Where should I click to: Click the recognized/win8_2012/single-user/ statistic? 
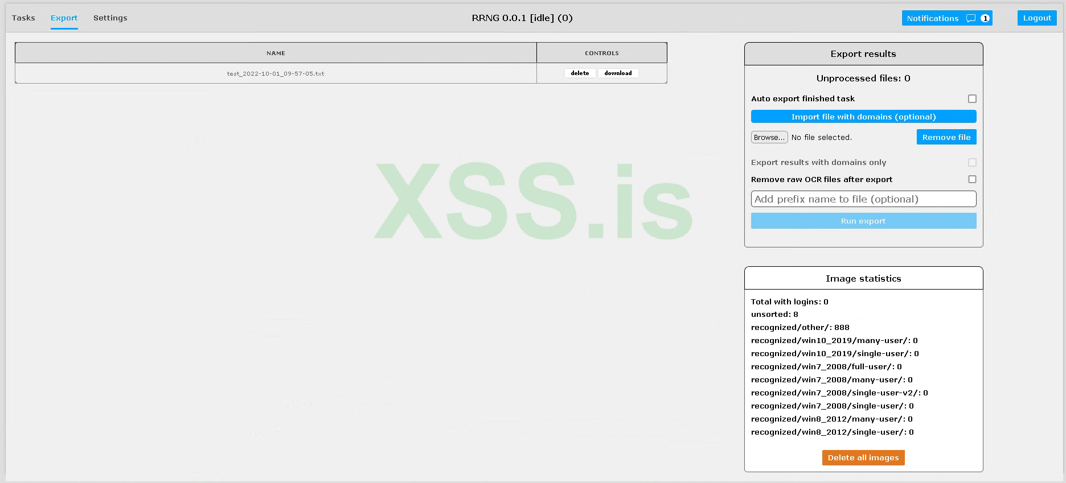tap(833, 432)
